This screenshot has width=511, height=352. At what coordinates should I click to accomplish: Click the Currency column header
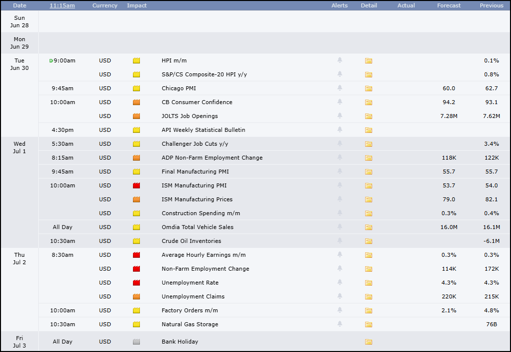[105, 5]
